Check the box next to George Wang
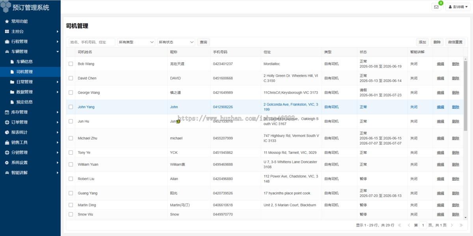 [x=71, y=93]
